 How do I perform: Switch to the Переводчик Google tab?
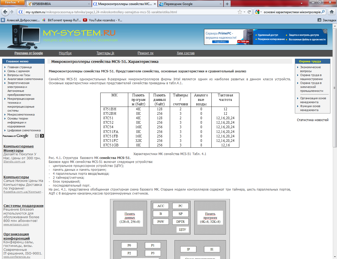click(190, 4)
